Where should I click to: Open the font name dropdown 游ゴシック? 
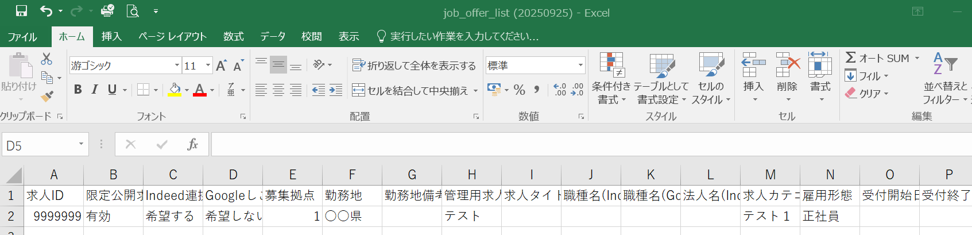(177, 66)
